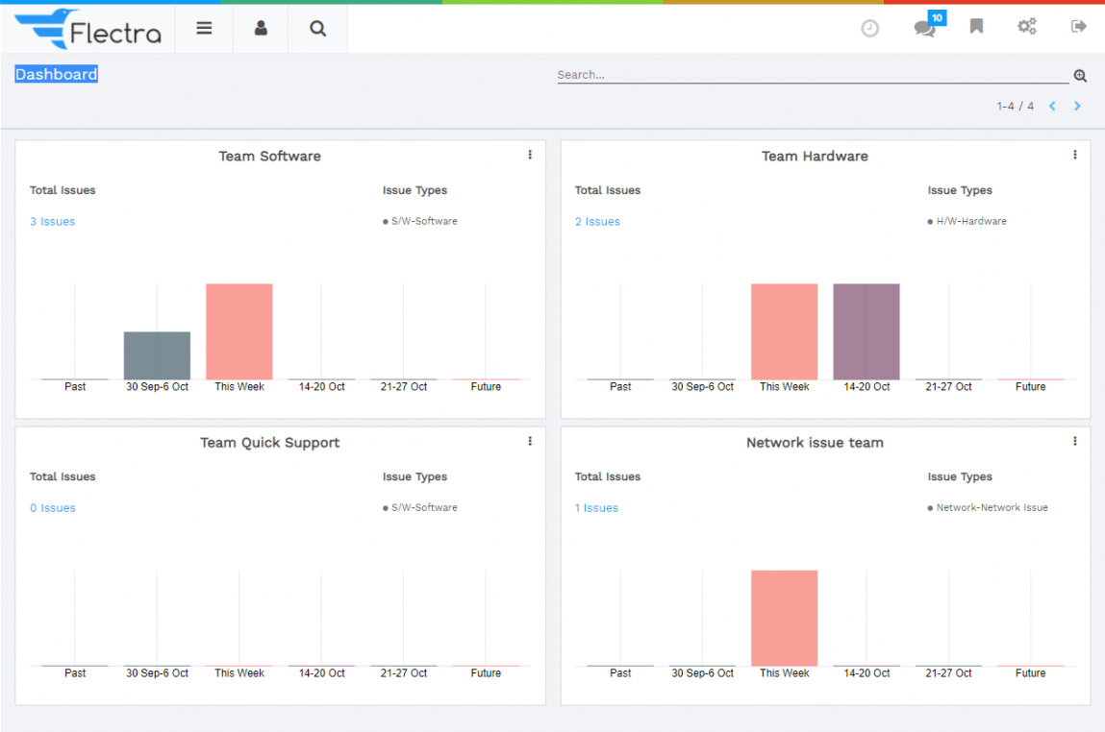The image size is (1105, 732).
Task: Open the hamburger apps menu
Action: [x=203, y=28]
